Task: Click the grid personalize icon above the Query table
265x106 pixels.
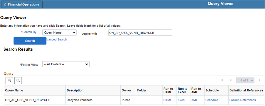Action: click(x=9, y=81)
